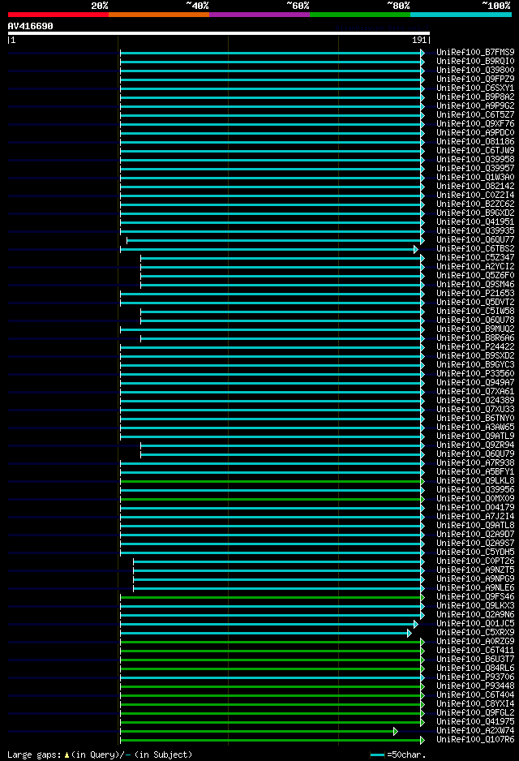Select the UniRef100_A9P9G2 label
The image size is (519, 761).
[x=475, y=105]
